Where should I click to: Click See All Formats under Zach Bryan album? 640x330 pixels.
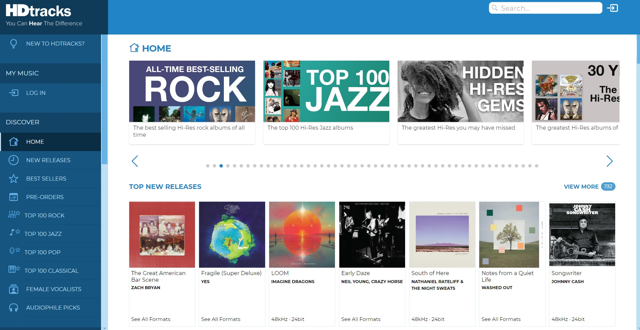[151, 319]
